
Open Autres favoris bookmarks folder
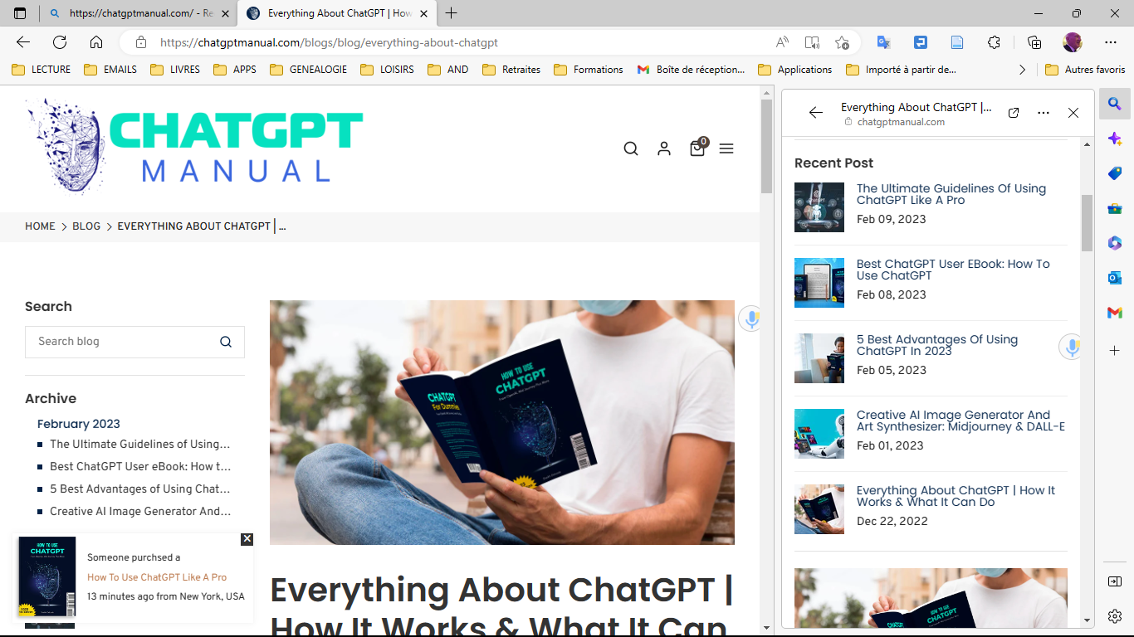click(x=1086, y=70)
